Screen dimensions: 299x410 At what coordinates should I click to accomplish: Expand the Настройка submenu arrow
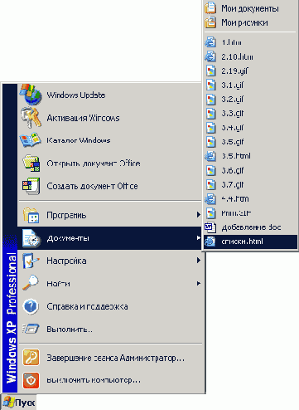198,260
